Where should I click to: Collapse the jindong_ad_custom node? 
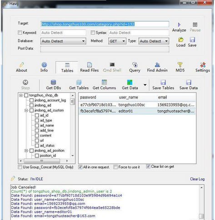click(x=26, y=110)
